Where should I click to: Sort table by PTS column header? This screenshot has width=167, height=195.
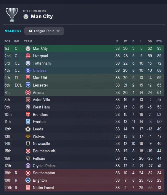[159, 41]
